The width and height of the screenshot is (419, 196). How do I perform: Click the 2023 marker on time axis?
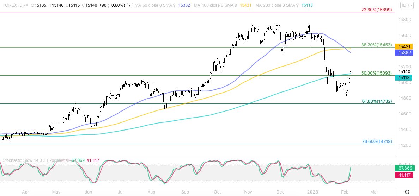[x=312, y=192]
